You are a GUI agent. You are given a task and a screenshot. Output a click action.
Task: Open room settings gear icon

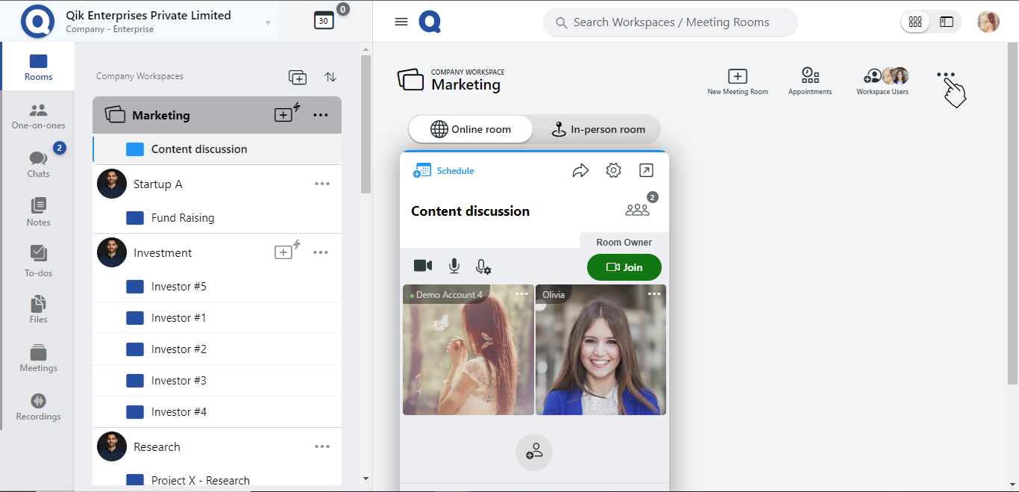click(x=613, y=171)
